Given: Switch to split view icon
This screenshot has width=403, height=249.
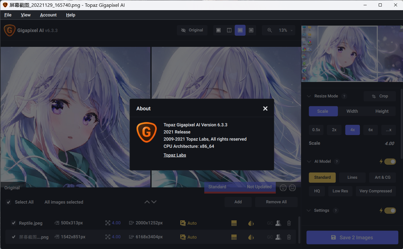Looking at the screenshot, I should coord(229,30).
